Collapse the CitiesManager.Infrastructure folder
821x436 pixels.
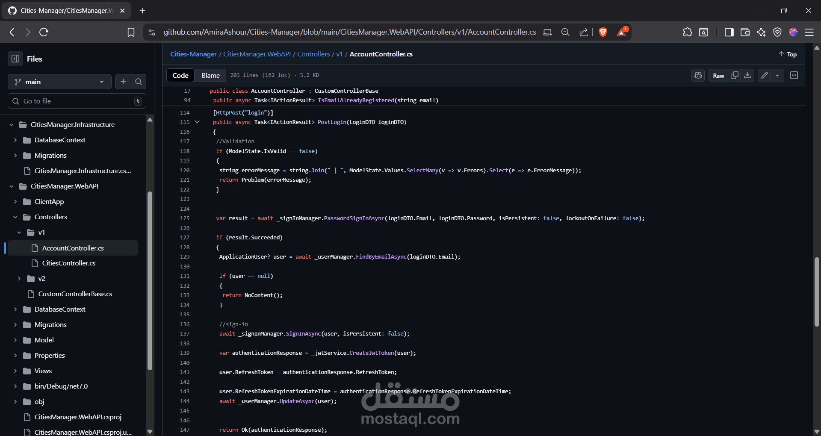(x=12, y=125)
